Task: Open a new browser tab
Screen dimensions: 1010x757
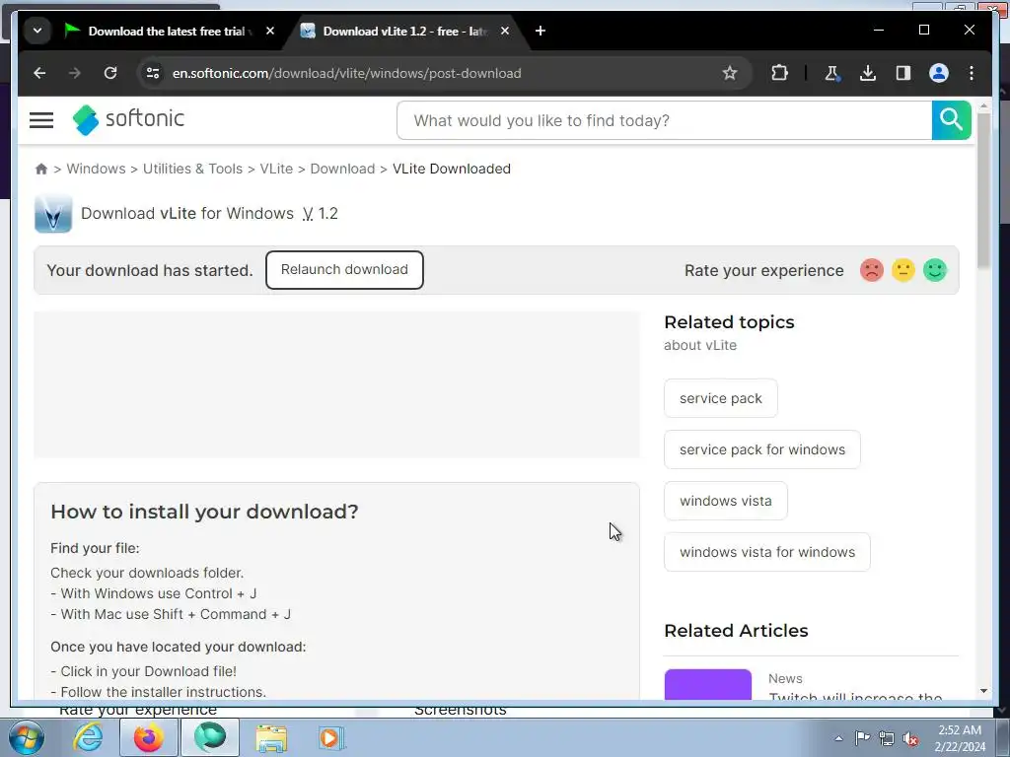Action: point(541,31)
